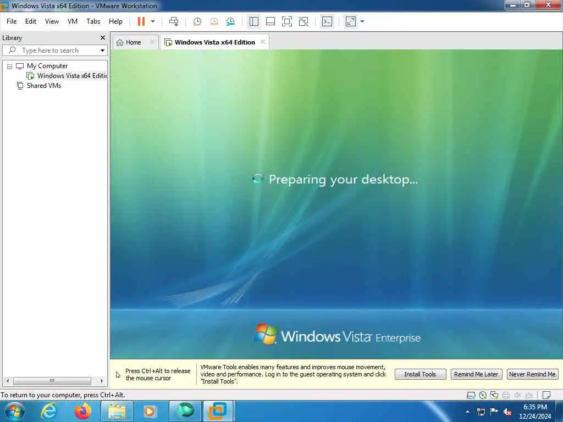Launch Firefox from the taskbar
Screen dimensions: 563x422
(83, 412)
